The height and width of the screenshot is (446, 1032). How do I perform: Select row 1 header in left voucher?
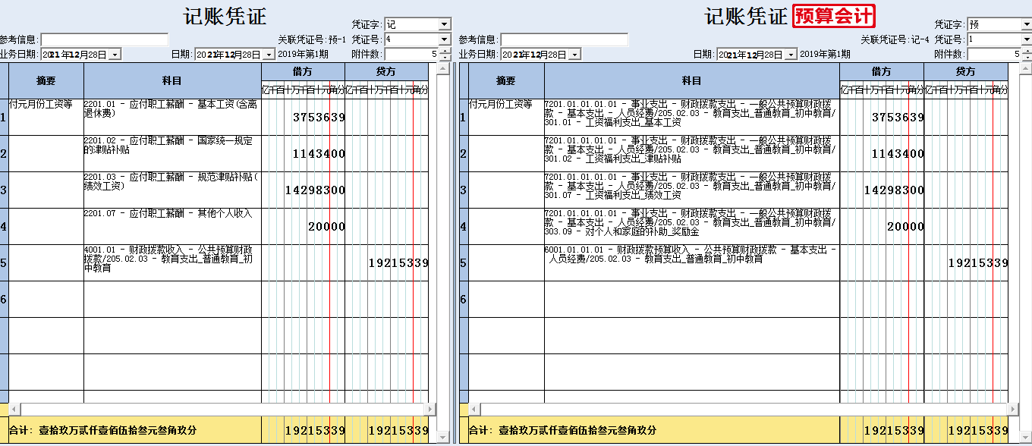coord(4,118)
